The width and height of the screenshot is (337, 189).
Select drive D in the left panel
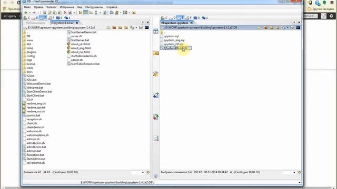tap(35, 18)
